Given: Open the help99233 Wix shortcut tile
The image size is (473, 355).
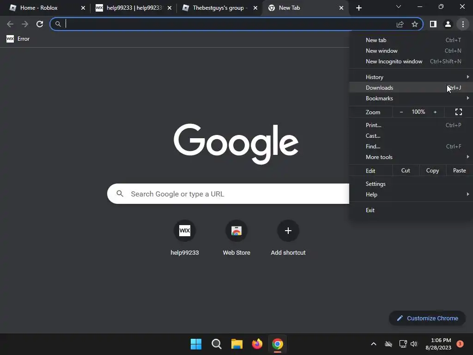Looking at the screenshot, I should click(185, 238).
